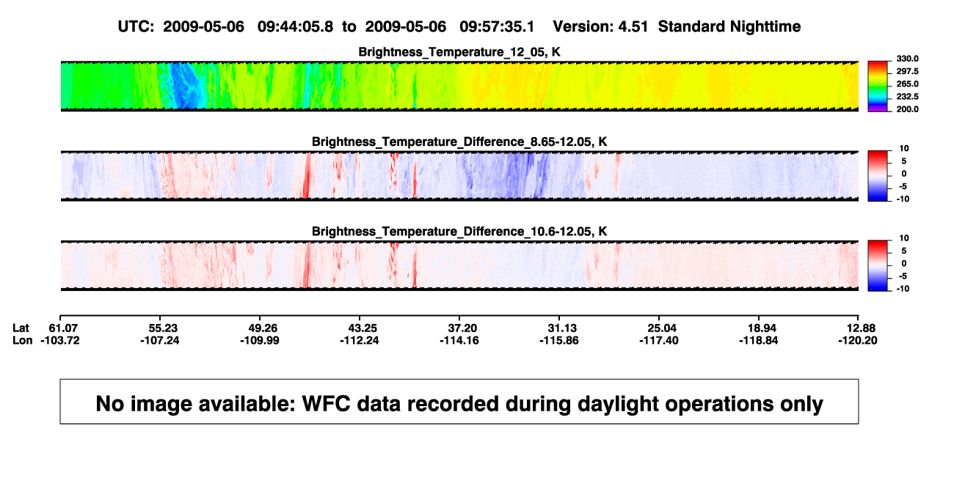Click the 232.5 colorbar scale value
This screenshot has width=954, height=489.
pos(908,96)
